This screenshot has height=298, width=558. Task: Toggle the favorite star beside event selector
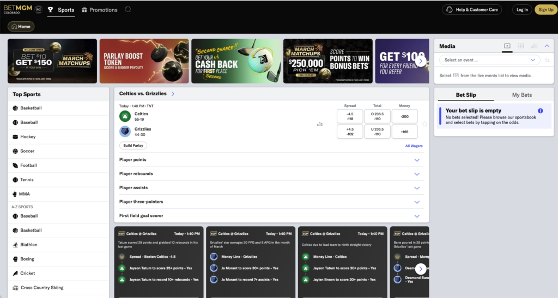pyautogui.click(x=547, y=60)
